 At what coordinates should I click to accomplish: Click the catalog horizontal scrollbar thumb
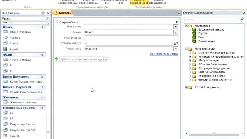[214, 134]
